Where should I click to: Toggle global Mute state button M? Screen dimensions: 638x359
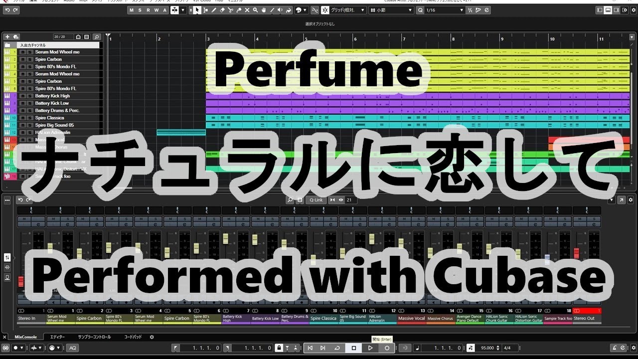(132, 10)
